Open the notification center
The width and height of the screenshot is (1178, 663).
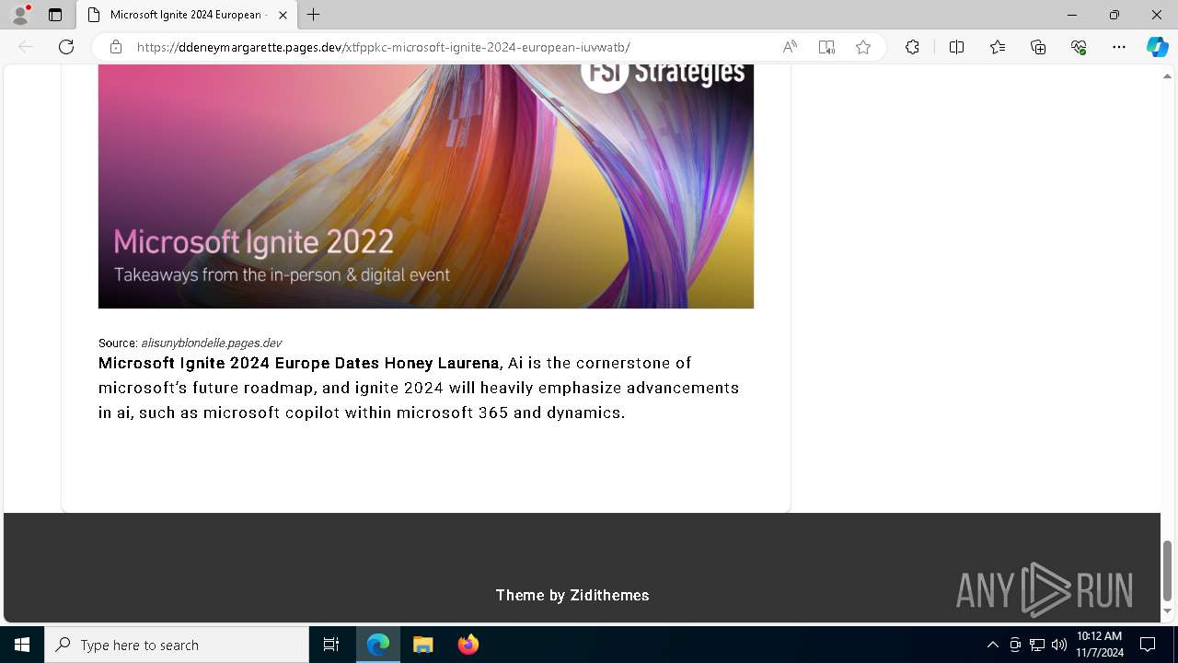click(1148, 645)
